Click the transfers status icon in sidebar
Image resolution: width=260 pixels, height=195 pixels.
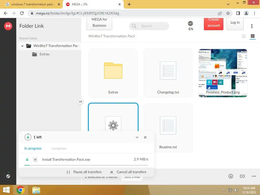point(8,176)
